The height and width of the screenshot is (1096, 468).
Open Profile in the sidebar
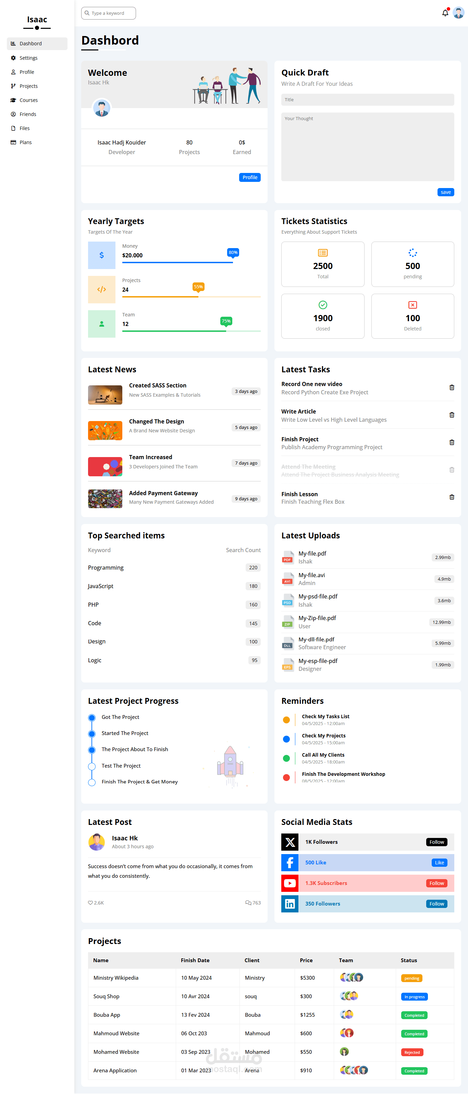pos(37,72)
